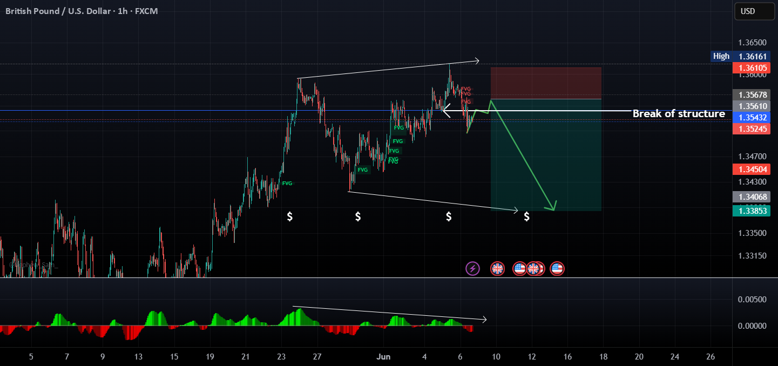Select the green take-profit zone
The image size is (778, 366).
tap(546, 155)
